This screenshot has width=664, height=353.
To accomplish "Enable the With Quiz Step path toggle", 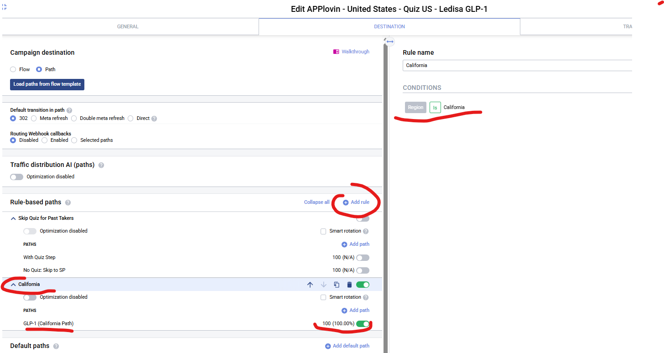I will click(x=363, y=258).
